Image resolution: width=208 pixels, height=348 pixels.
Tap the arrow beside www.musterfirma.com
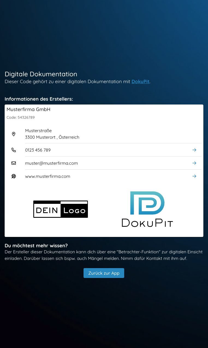[194, 176]
